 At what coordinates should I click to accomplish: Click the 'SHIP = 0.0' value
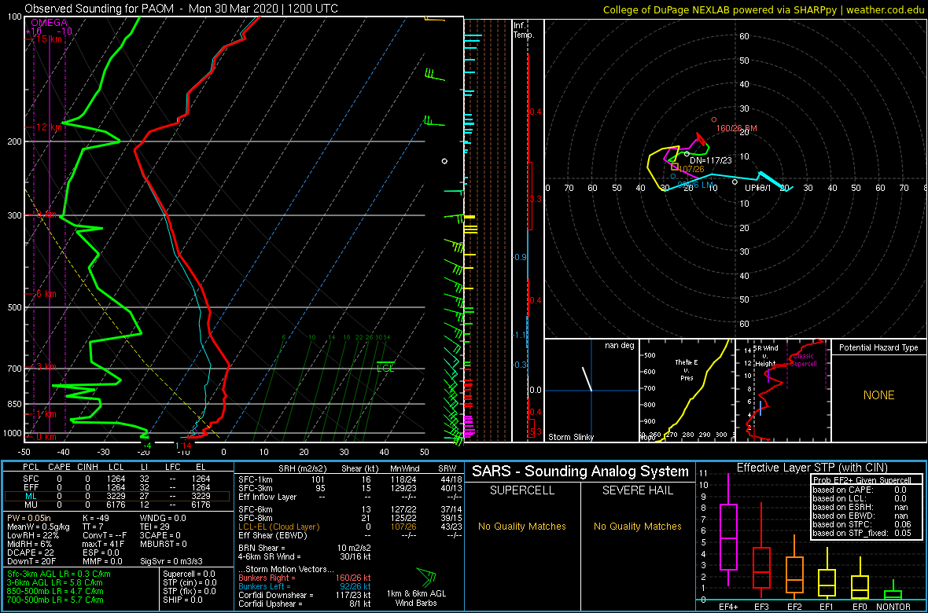pos(182,600)
